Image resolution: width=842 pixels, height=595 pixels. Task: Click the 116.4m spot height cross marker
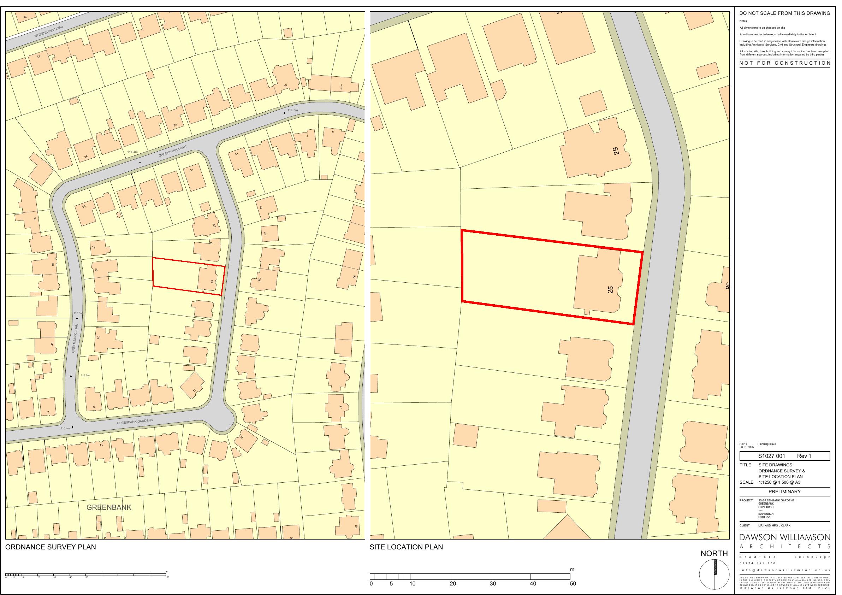point(73,426)
